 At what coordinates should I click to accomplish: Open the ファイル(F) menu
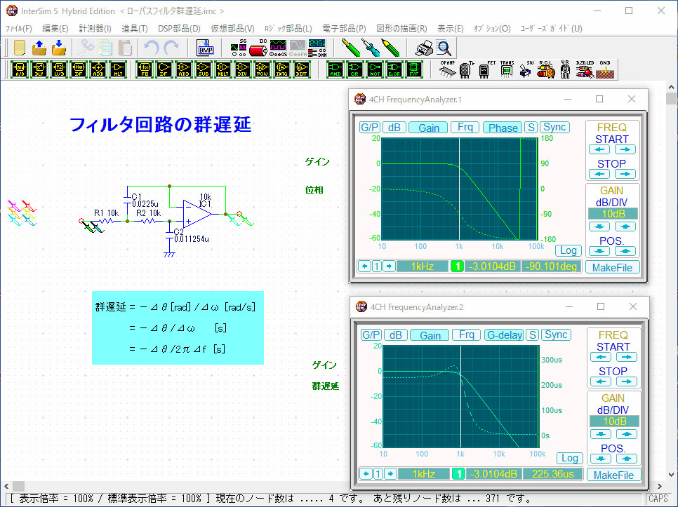[18, 29]
